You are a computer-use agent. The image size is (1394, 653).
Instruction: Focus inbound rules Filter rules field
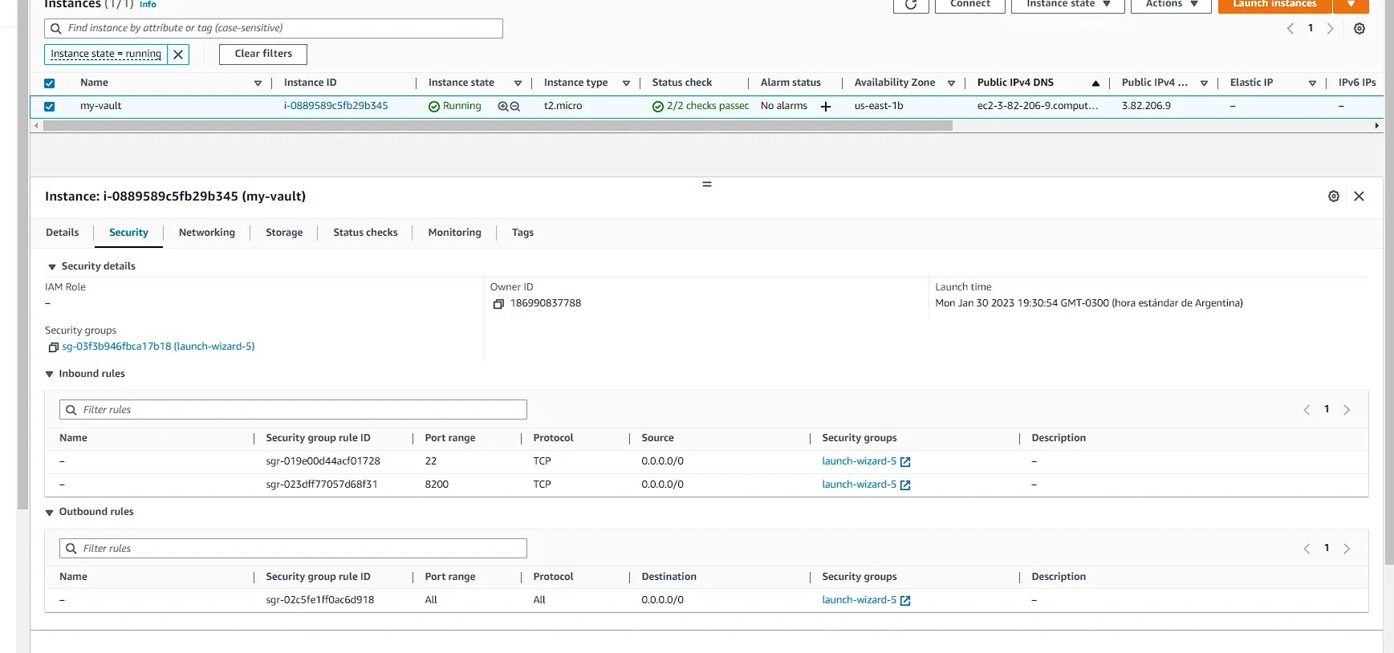293,410
